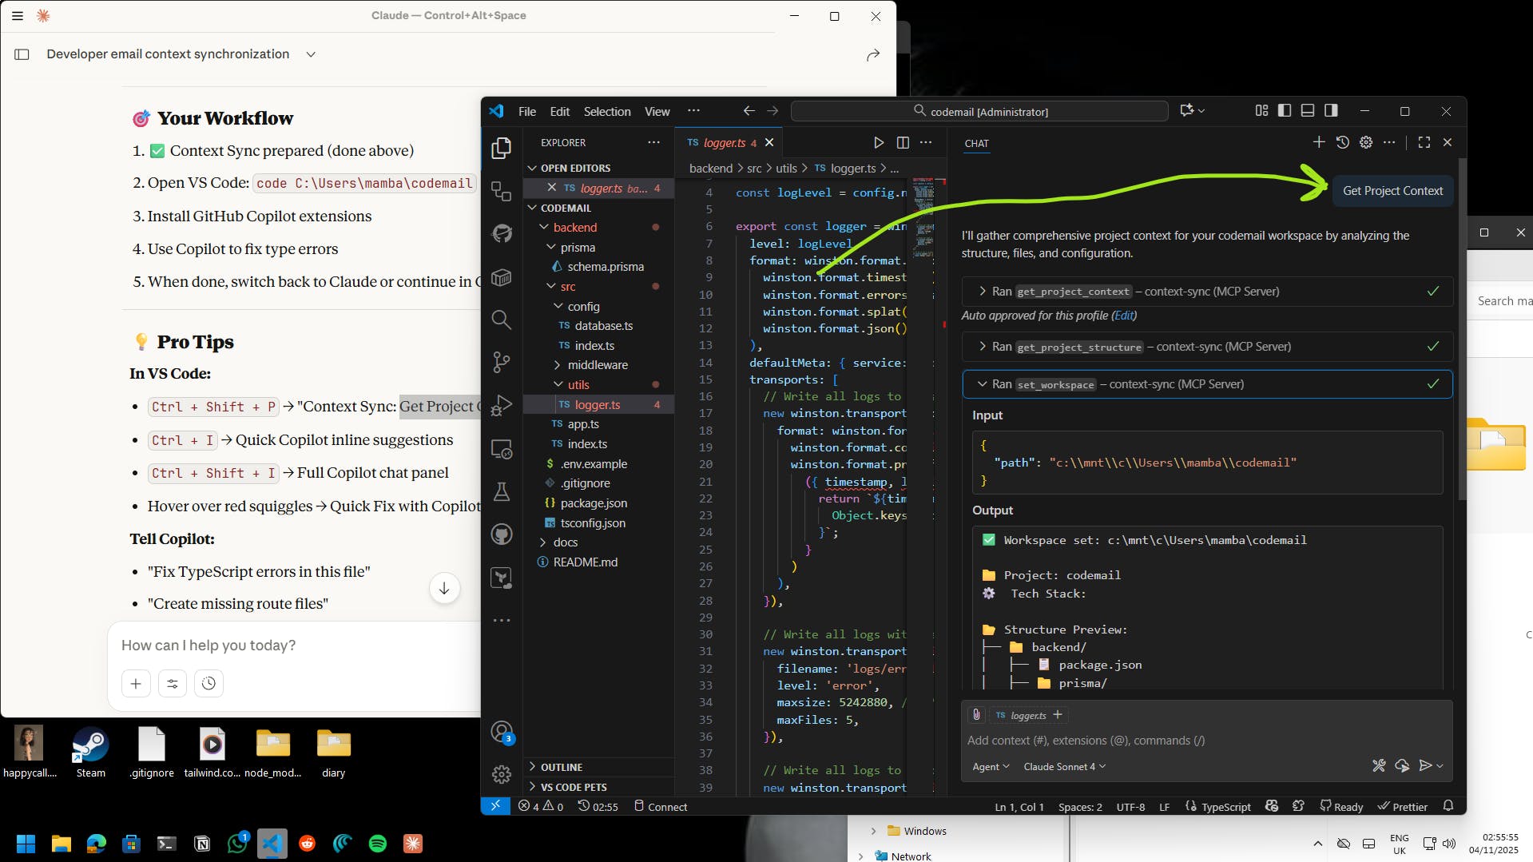Viewport: 1533px width, 862px height.
Task: Configure chat tools with the wrench icon
Action: coord(1379,765)
